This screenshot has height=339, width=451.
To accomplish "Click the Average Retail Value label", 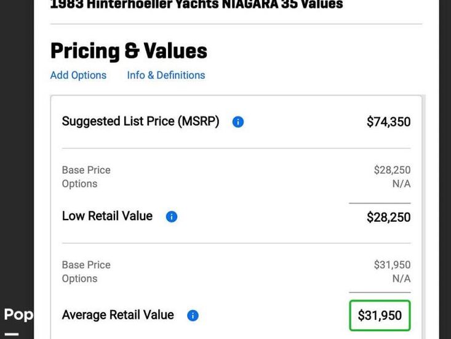I will [x=118, y=315].
